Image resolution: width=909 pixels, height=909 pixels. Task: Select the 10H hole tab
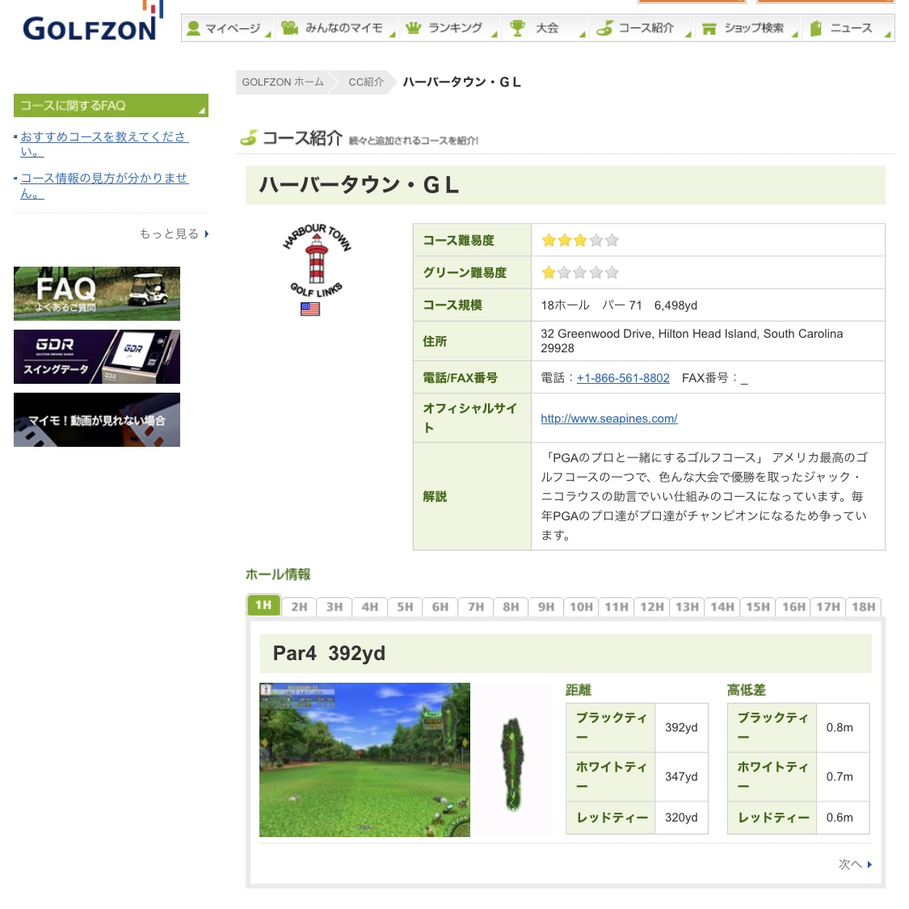point(582,606)
